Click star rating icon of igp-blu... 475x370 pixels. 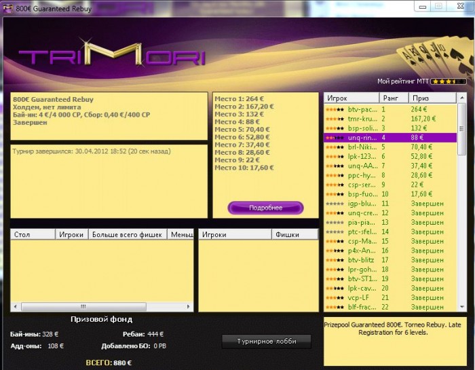335,204
